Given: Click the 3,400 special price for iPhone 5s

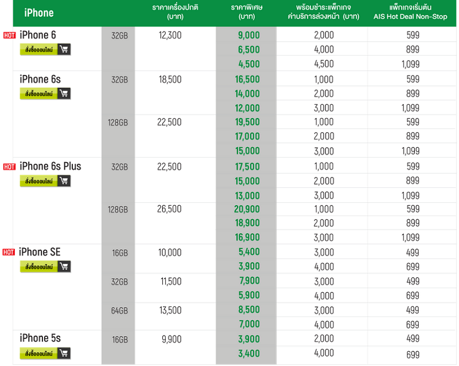Looking at the screenshot, I should (x=248, y=354).
